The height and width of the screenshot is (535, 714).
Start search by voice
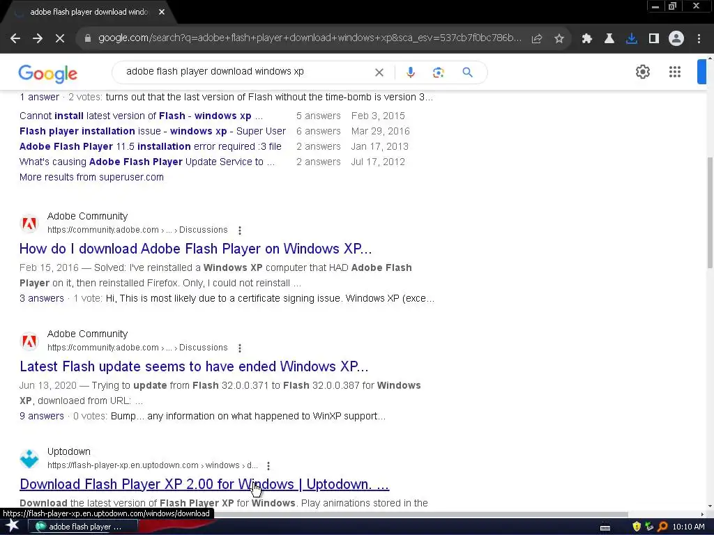pyautogui.click(x=410, y=72)
